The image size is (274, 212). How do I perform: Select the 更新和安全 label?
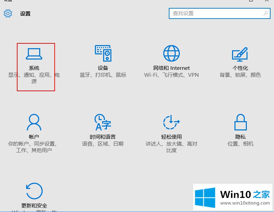pyautogui.click(x=34, y=205)
